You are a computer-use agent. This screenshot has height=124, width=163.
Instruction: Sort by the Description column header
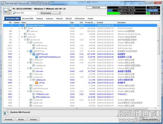(122, 23)
